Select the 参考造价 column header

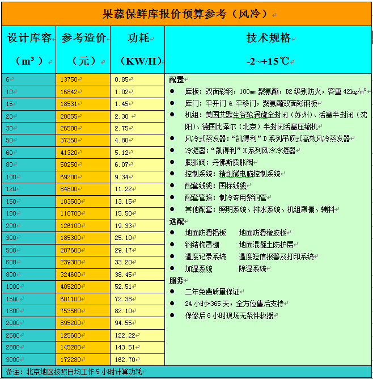(83, 39)
